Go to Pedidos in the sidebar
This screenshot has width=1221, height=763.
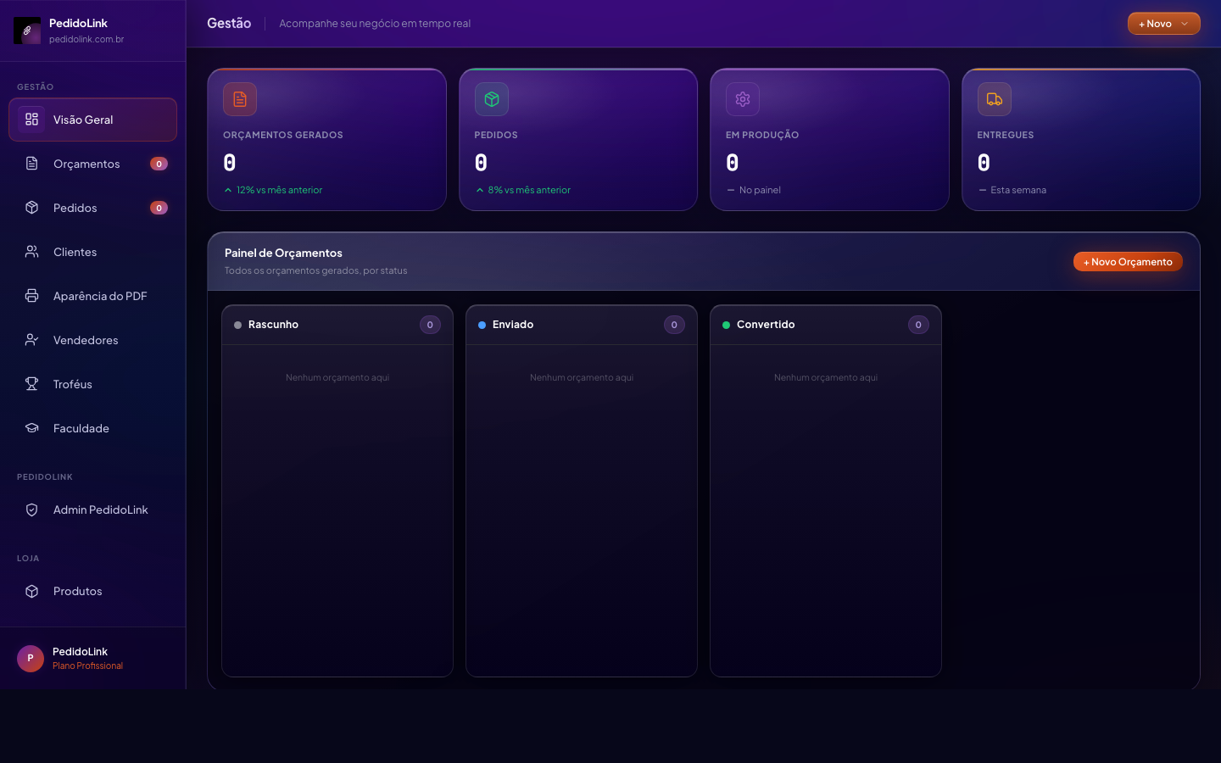[x=92, y=208]
